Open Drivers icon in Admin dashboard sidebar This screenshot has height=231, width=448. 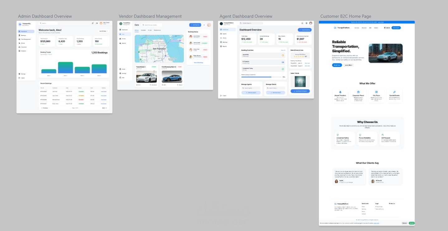coord(19,43)
